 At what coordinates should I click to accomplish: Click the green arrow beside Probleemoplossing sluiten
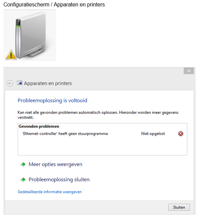pos(23,180)
